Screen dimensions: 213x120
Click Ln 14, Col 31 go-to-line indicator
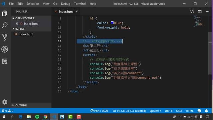point(129,111)
